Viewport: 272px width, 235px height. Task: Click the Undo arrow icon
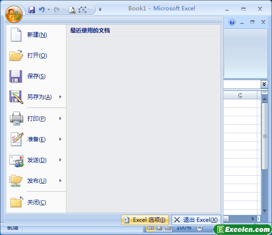(x=41, y=10)
